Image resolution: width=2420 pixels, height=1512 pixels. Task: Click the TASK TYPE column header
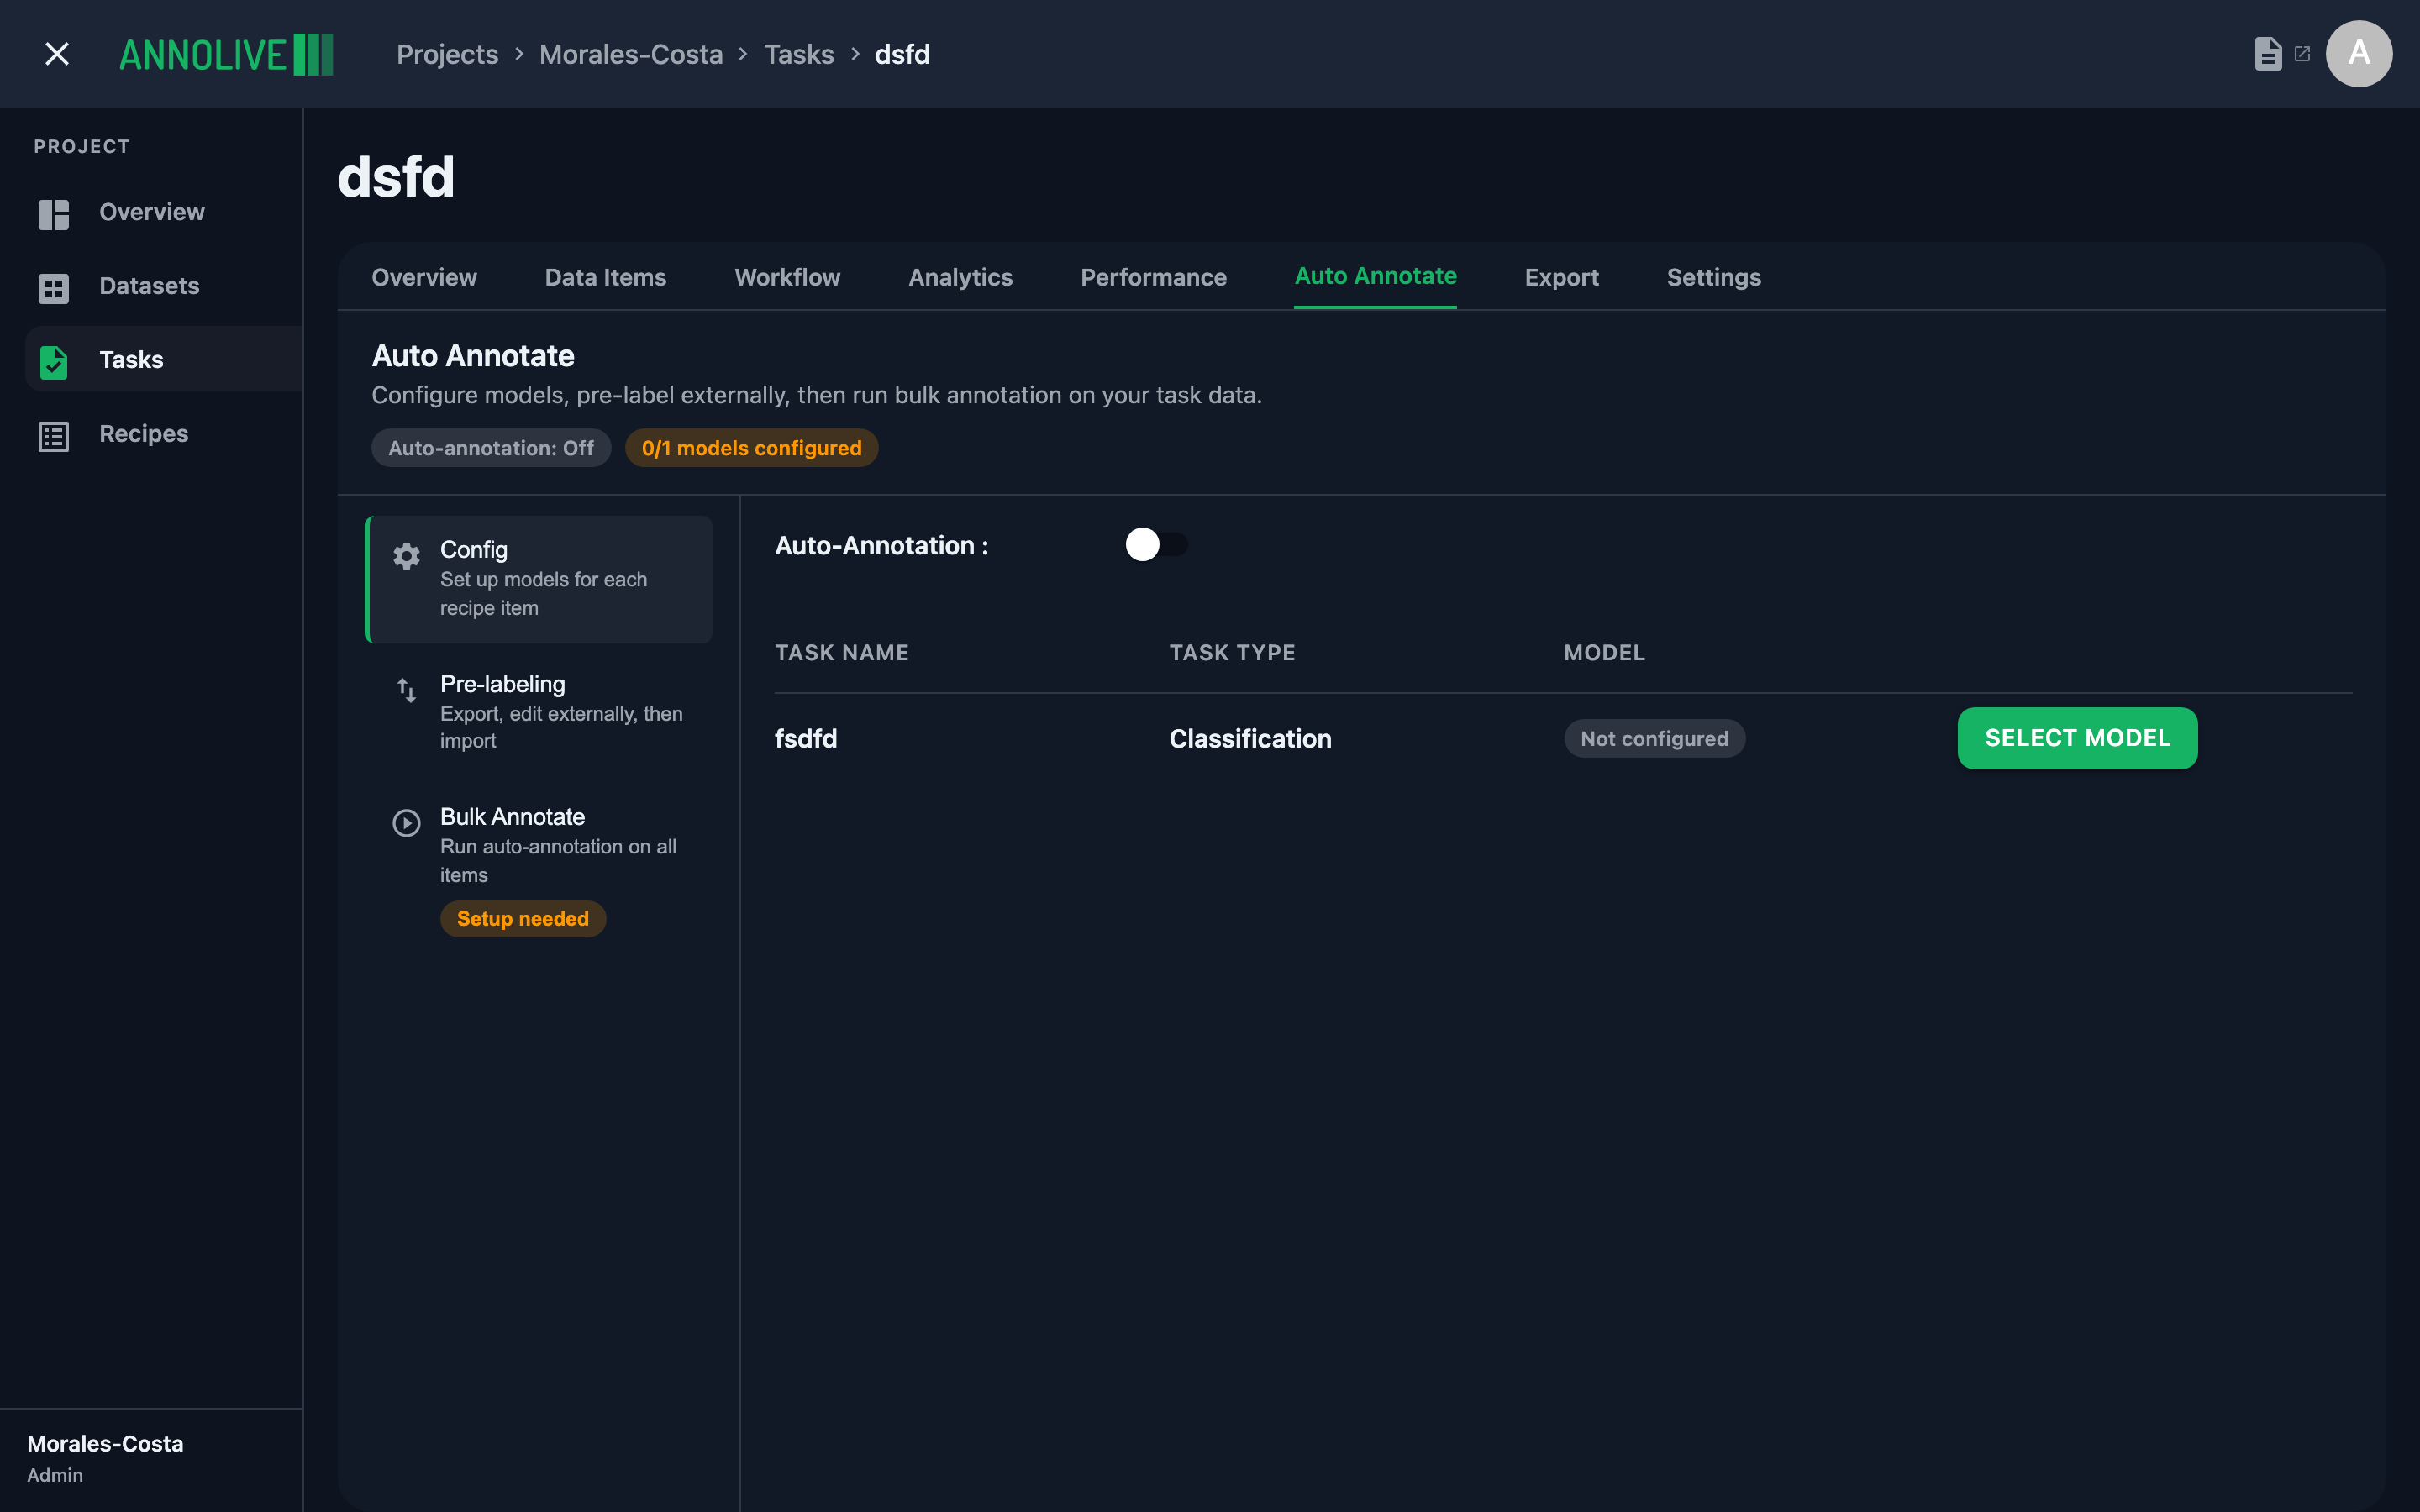pos(1232,653)
